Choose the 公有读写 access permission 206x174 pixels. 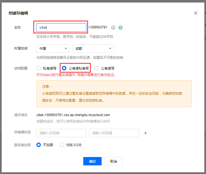[x=97, y=68]
